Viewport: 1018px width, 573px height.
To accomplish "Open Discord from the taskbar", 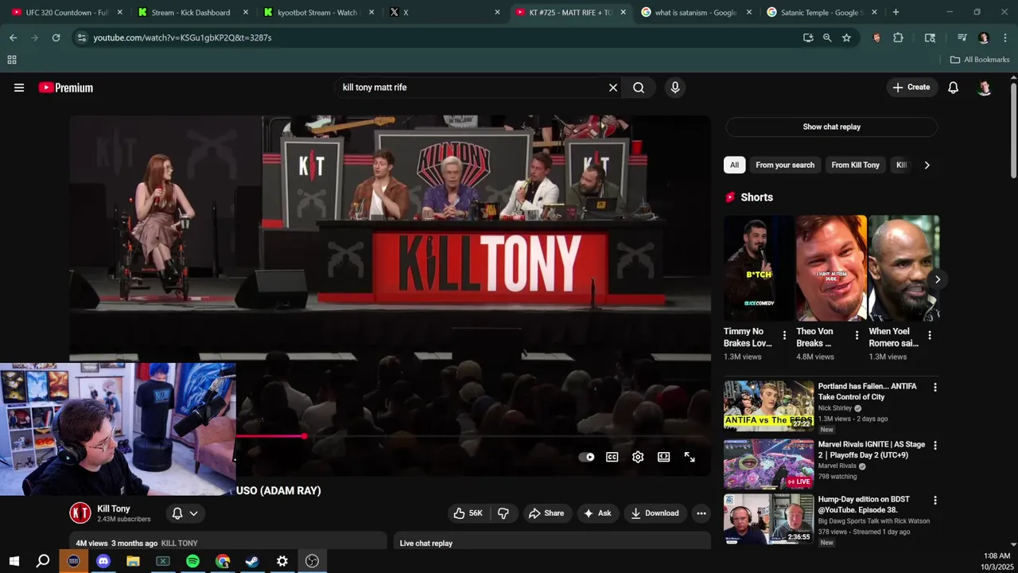I will (103, 561).
